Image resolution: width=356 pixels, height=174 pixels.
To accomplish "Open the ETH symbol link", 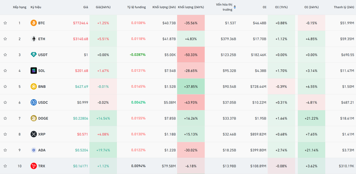I will point(42,39).
